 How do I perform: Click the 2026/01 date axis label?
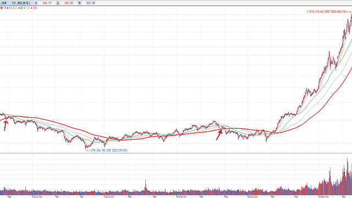(324, 197)
